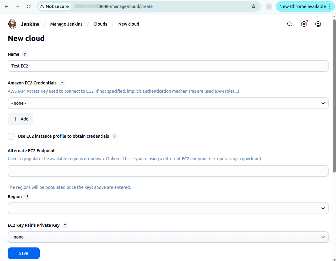The width and height of the screenshot is (336, 261).
Task: Focus the Alternate EC2 Endpoint field
Action: pyautogui.click(x=168, y=171)
